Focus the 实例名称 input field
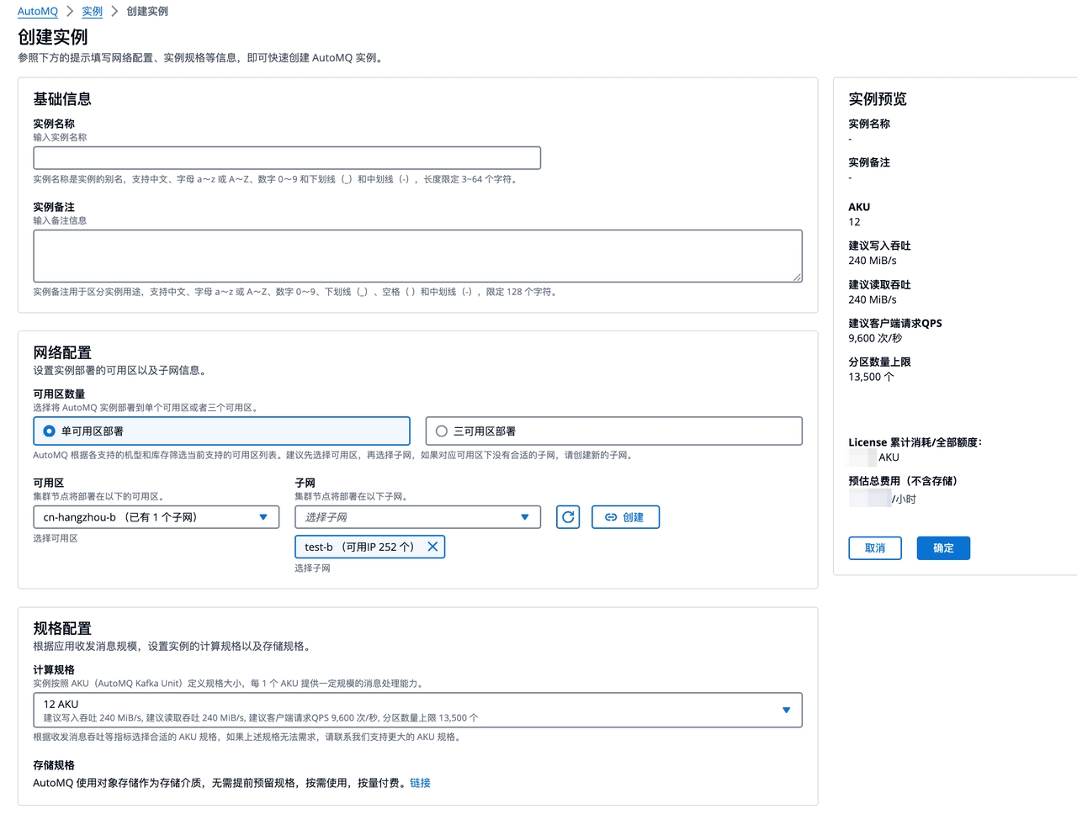 pos(287,158)
